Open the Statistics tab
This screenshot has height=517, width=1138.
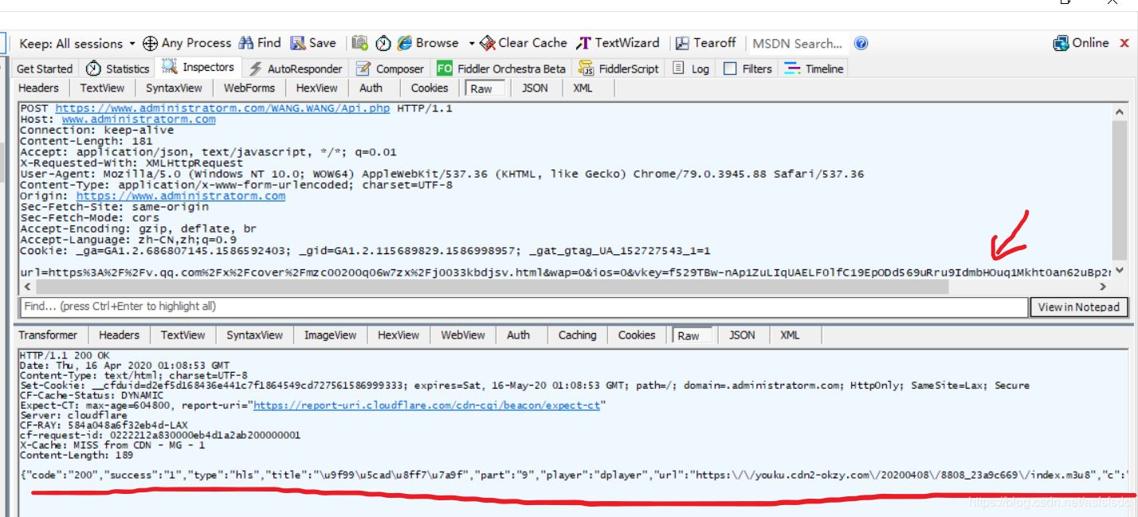(118, 69)
